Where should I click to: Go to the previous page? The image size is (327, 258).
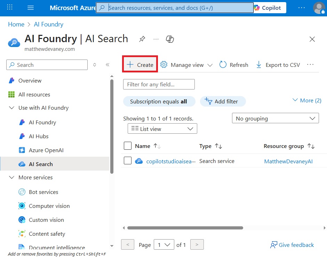(x=128, y=244)
